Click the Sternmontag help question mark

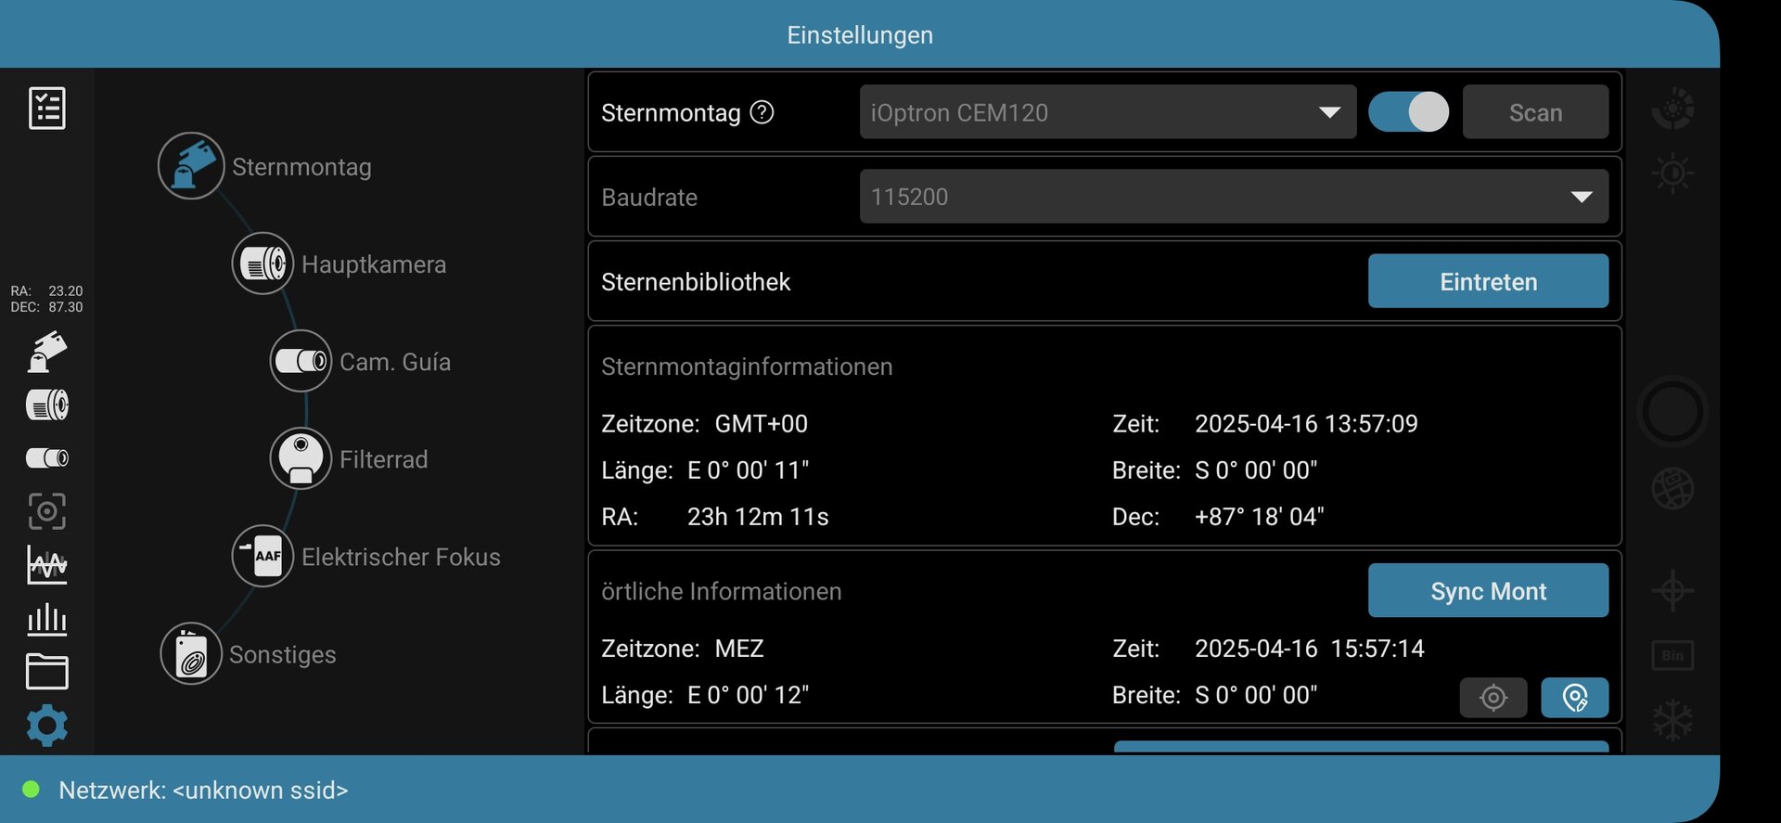point(762,112)
